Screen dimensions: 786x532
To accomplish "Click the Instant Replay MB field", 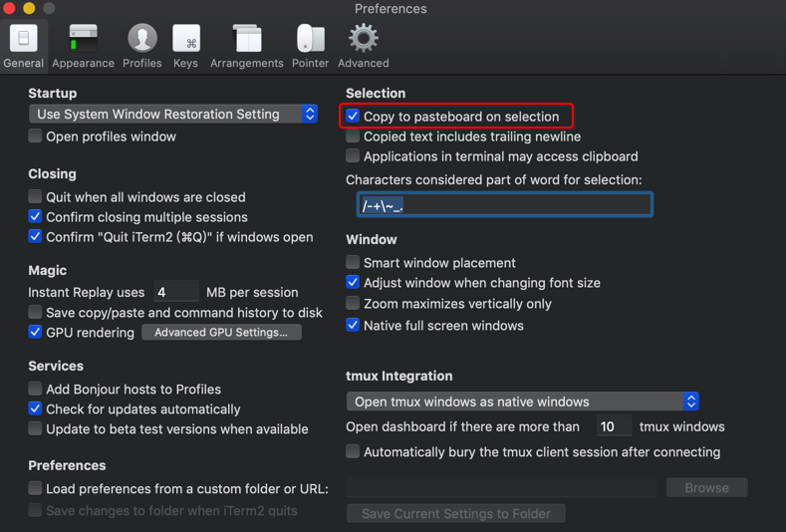I will [x=175, y=293].
